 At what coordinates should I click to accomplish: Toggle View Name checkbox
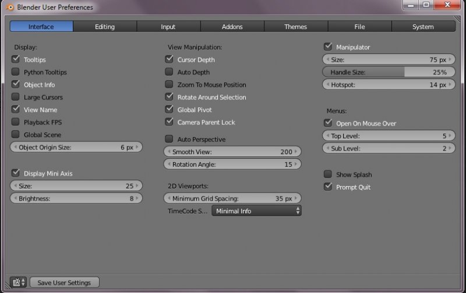(16, 109)
